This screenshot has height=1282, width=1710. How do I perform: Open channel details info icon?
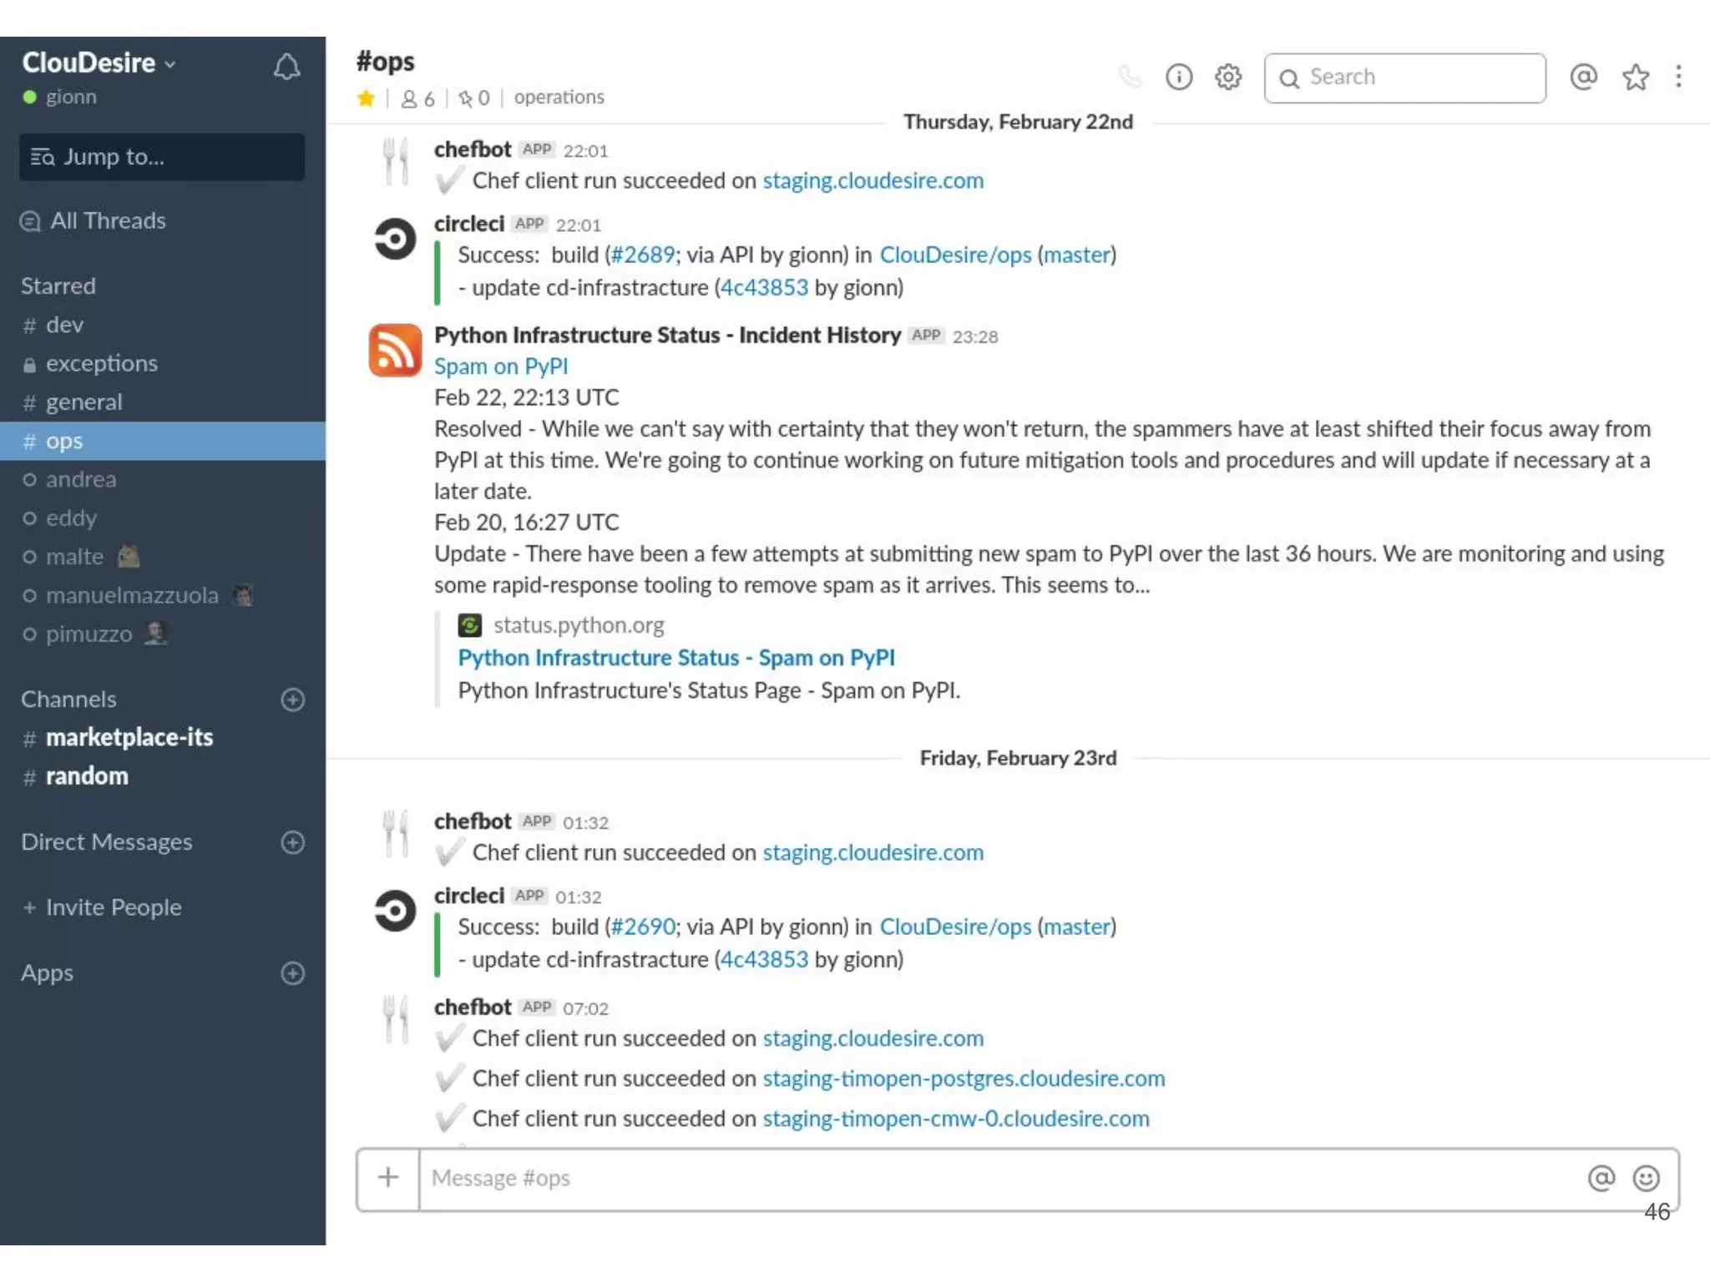coord(1178,78)
